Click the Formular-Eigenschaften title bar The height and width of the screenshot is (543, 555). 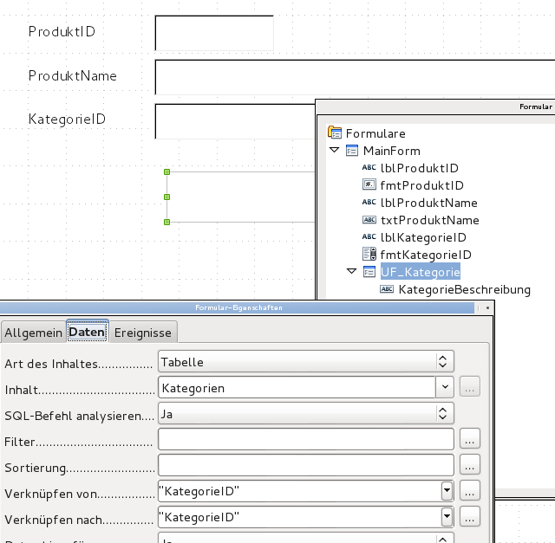238,307
